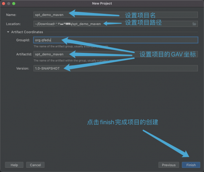The image size is (204, 172).
Task: Cancel the New Project dialog
Action: [35, 165]
